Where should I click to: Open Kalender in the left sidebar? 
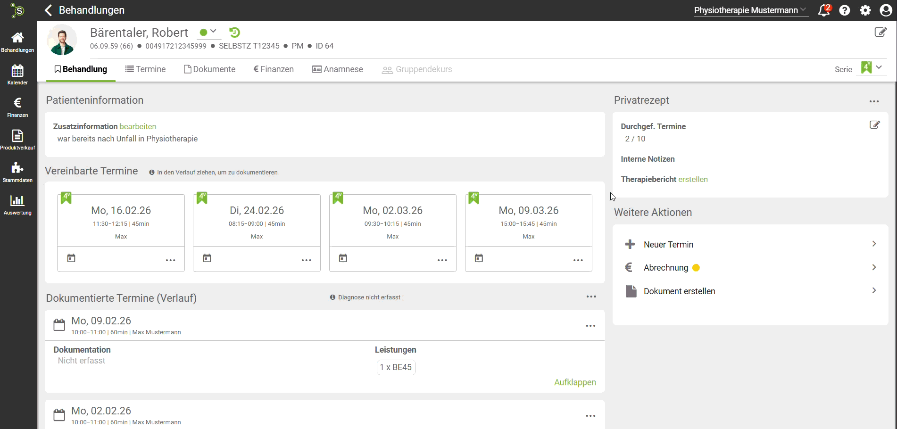tap(17, 75)
